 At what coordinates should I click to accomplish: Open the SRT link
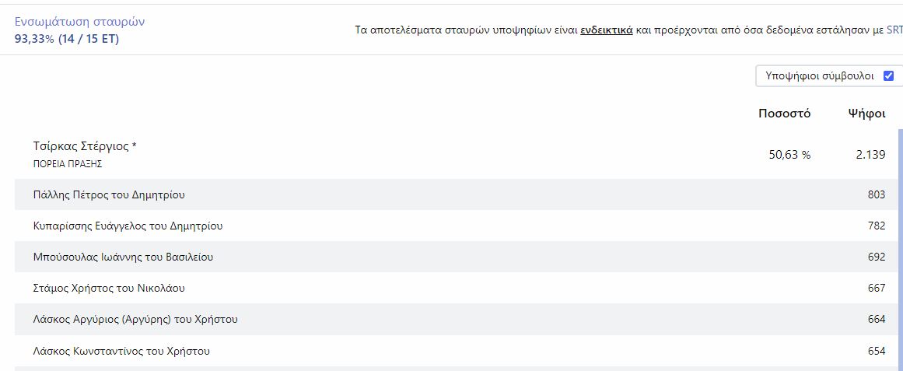pyautogui.click(x=894, y=31)
